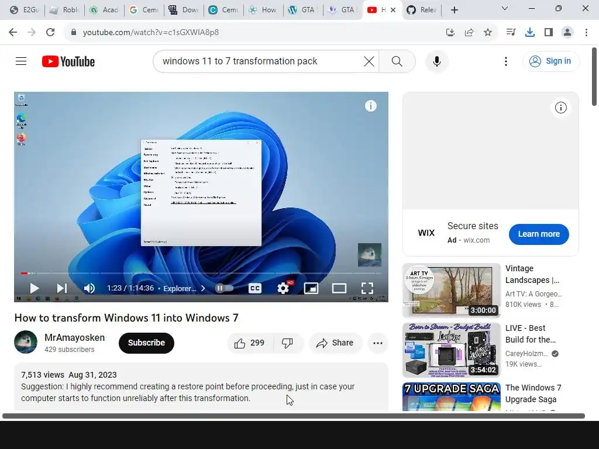Open YouTube guide hamburger menu

21,61
